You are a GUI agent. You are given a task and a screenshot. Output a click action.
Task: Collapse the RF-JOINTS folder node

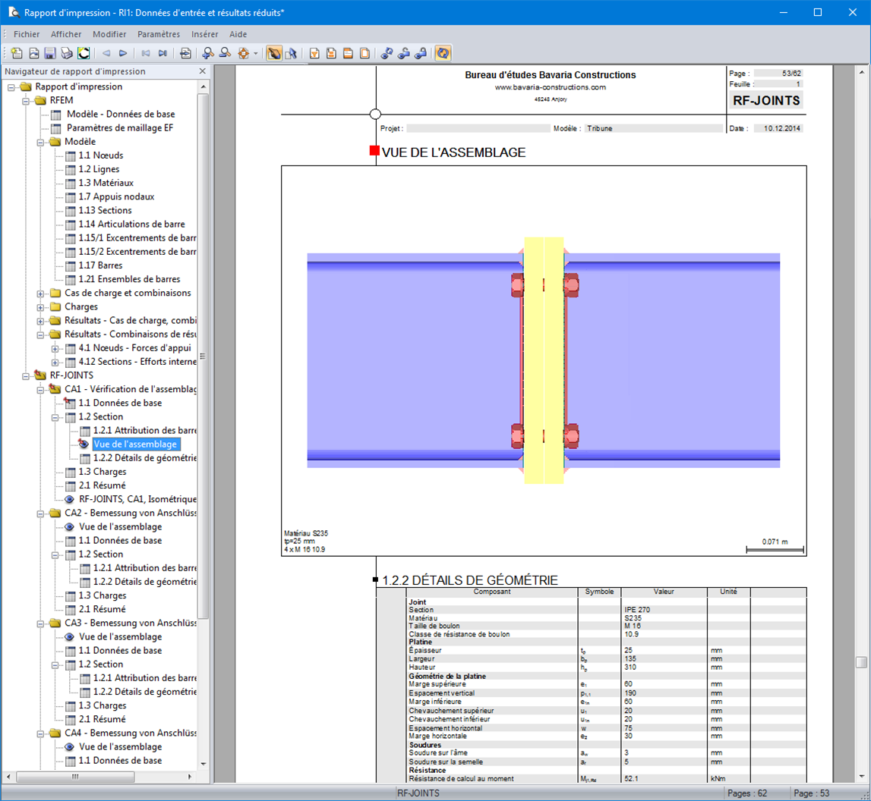pos(26,376)
